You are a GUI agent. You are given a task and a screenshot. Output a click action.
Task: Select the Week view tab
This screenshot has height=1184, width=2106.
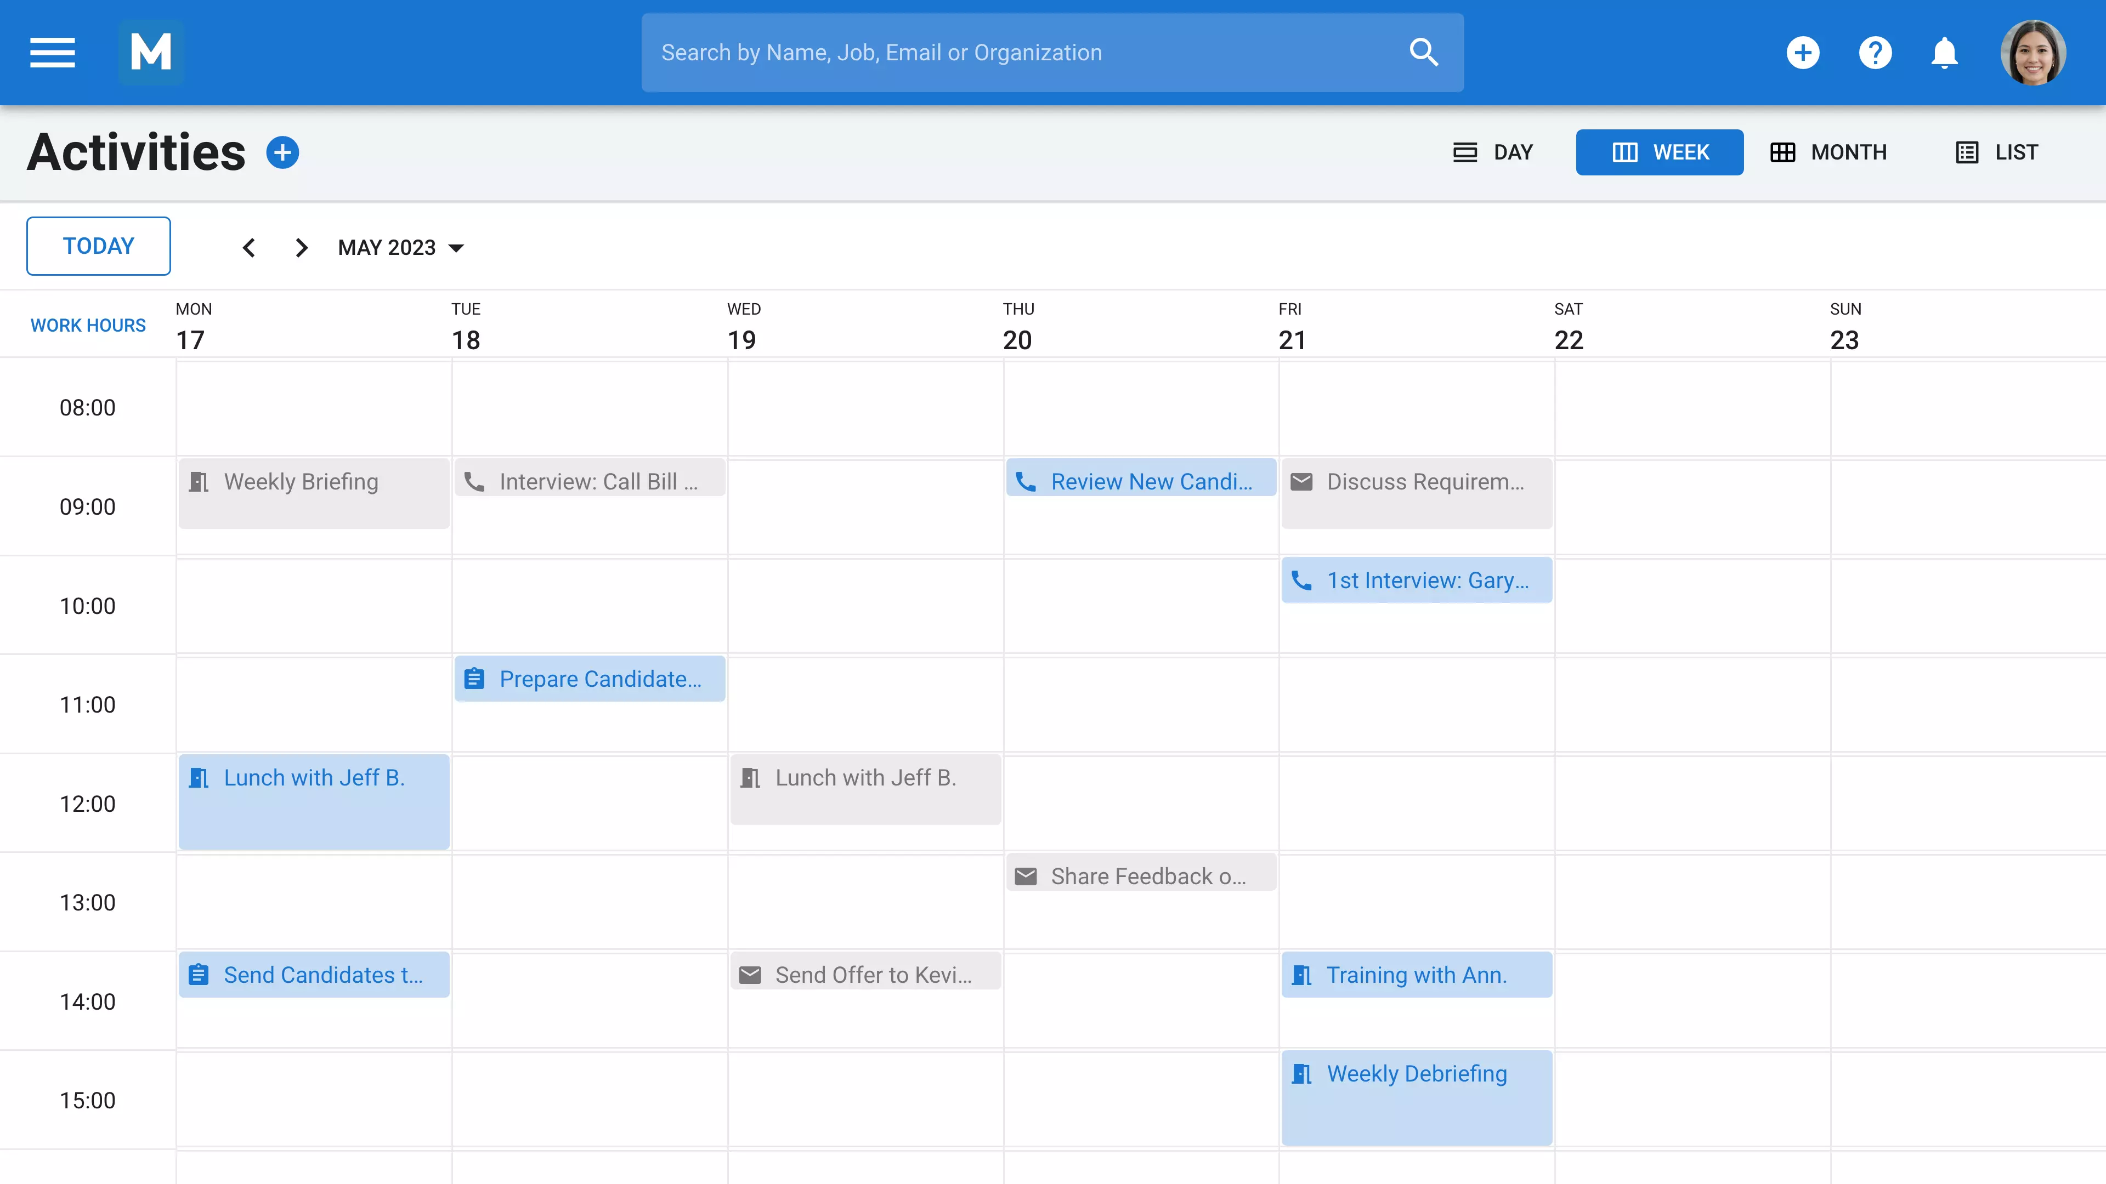click(x=1659, y=153)
